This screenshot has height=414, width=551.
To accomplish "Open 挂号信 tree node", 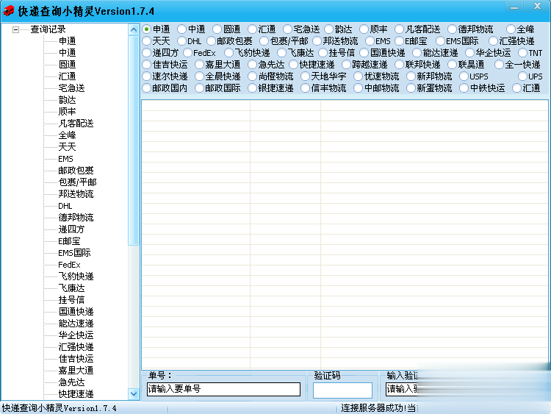I will coord(71,300).
